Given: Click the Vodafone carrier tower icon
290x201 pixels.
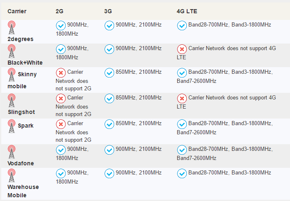Looking at the screenshot, I should [x=12, y=152].
